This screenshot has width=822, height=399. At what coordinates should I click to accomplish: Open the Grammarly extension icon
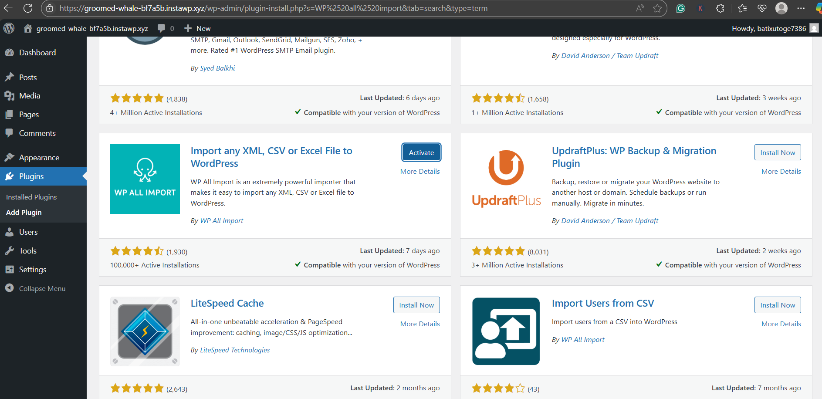tap(680, 8)
